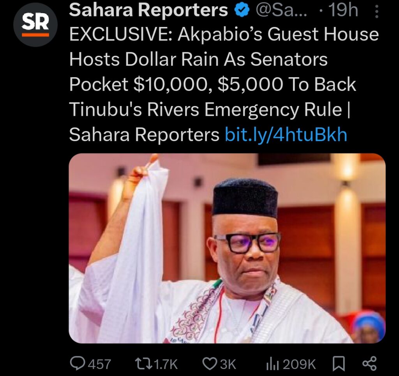Click the 209K views count
Viewport: 399px width, 376px height.
[299, 364]
